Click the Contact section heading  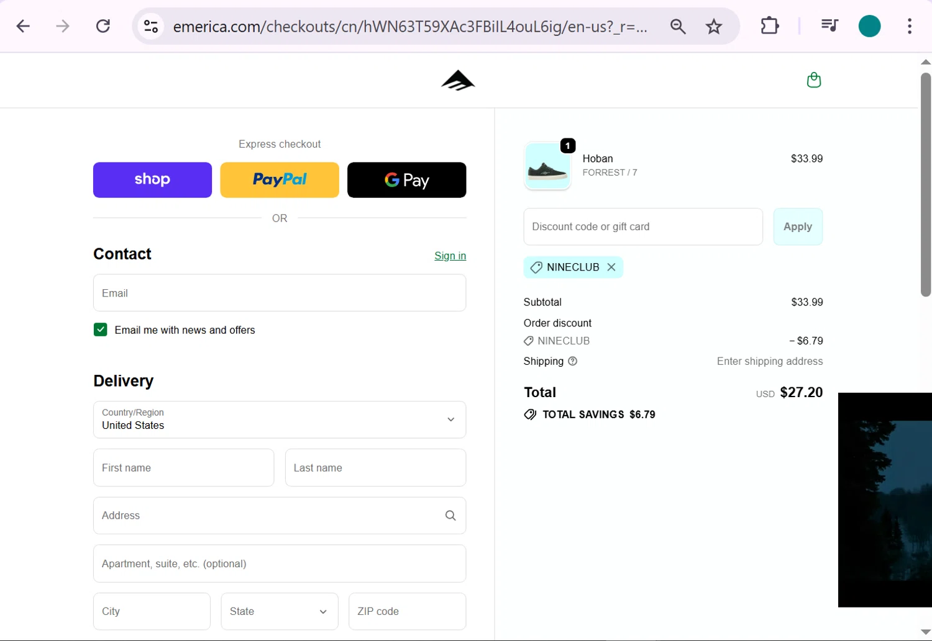122,254
